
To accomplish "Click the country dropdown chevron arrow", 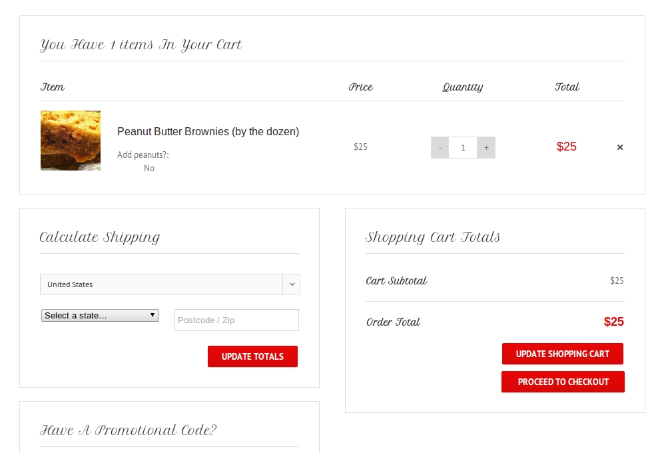I will click(x=292, y=284).
